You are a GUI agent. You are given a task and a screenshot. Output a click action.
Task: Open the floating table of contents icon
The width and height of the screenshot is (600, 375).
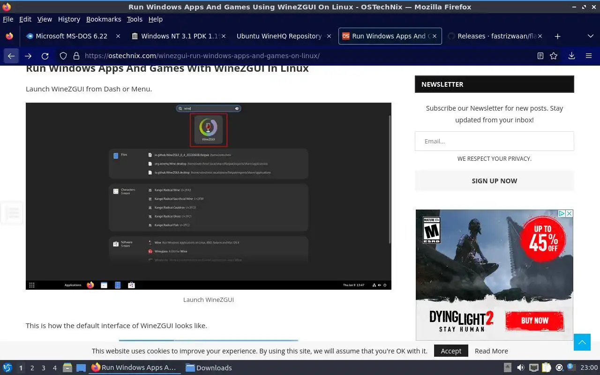click(x=12, y=213)
